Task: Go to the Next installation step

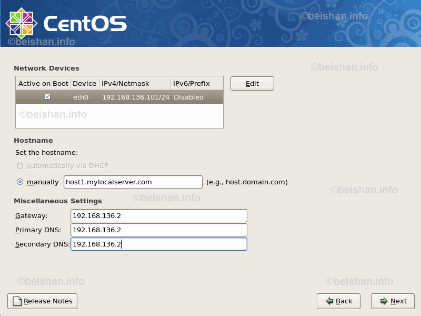Action: click(393, 301)
